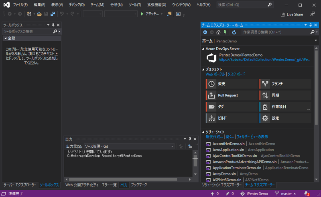The width and height of the screenshot is (321, 197).
Task: Switch to ソリューション エクスプローラー tab
Action: click(x=222, y=185)
